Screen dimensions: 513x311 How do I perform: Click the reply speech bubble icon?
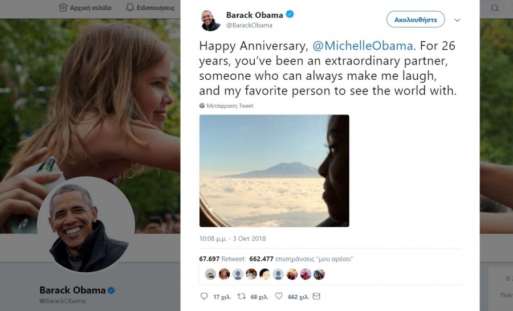point(205,296)
